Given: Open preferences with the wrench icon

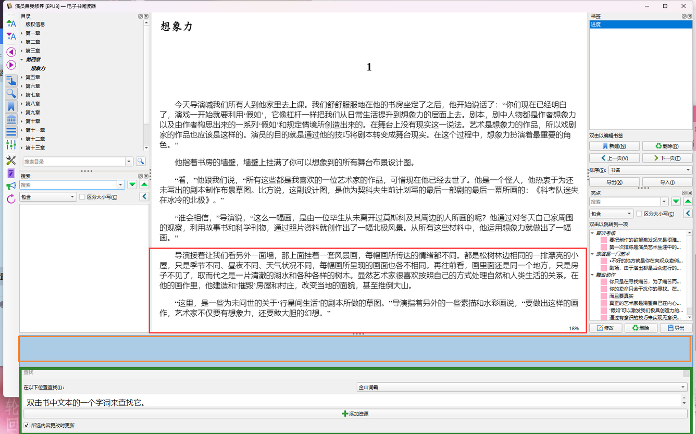Looking at the screenshot, I should coord(11,160).
